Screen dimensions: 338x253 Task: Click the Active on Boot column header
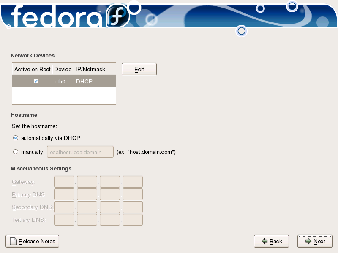coord(33,69)
